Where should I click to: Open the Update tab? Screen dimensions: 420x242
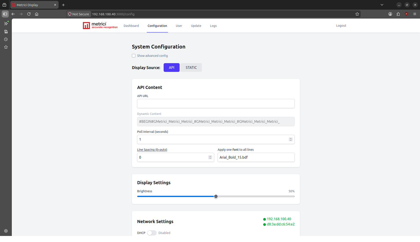point(196,26)
